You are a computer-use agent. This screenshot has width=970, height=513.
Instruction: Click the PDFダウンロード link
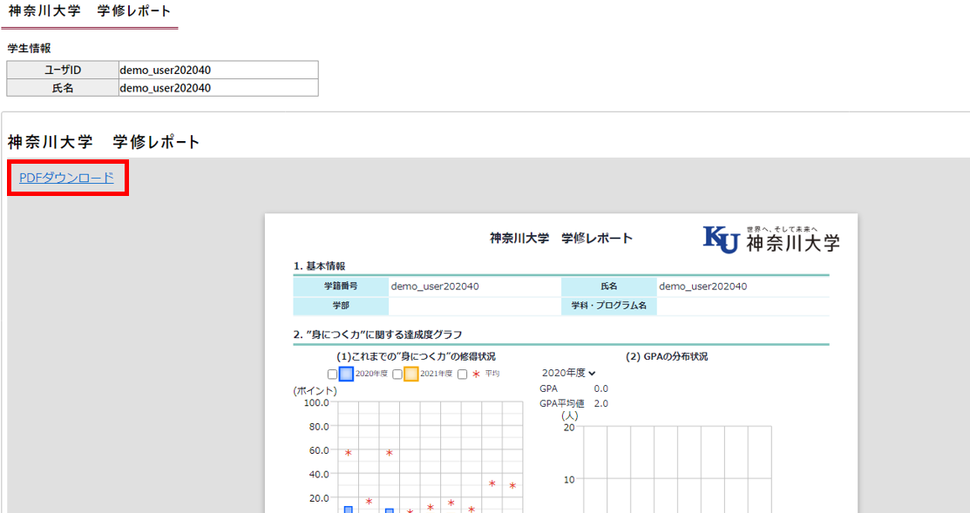(x=67, y=178)
